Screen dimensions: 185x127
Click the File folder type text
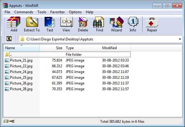(74, 55)
